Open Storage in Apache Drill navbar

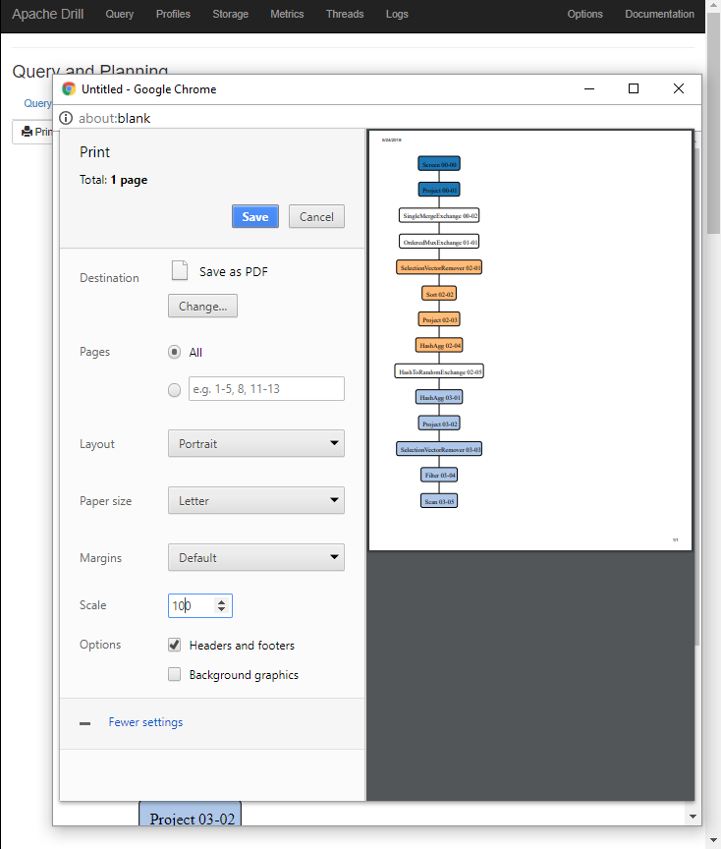point(231,14)
